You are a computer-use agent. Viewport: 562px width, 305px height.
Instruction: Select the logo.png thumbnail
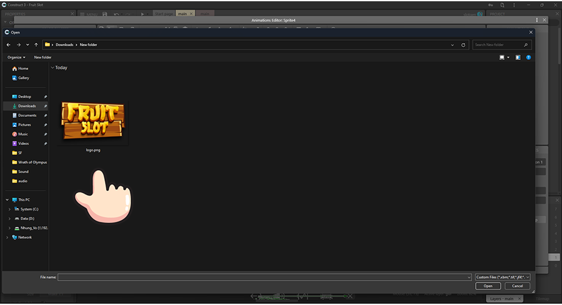point(93,123)
